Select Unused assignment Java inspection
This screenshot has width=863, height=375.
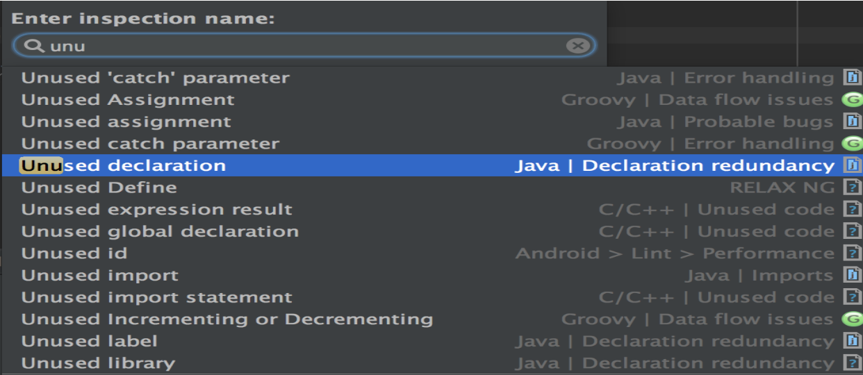point(126,122)
